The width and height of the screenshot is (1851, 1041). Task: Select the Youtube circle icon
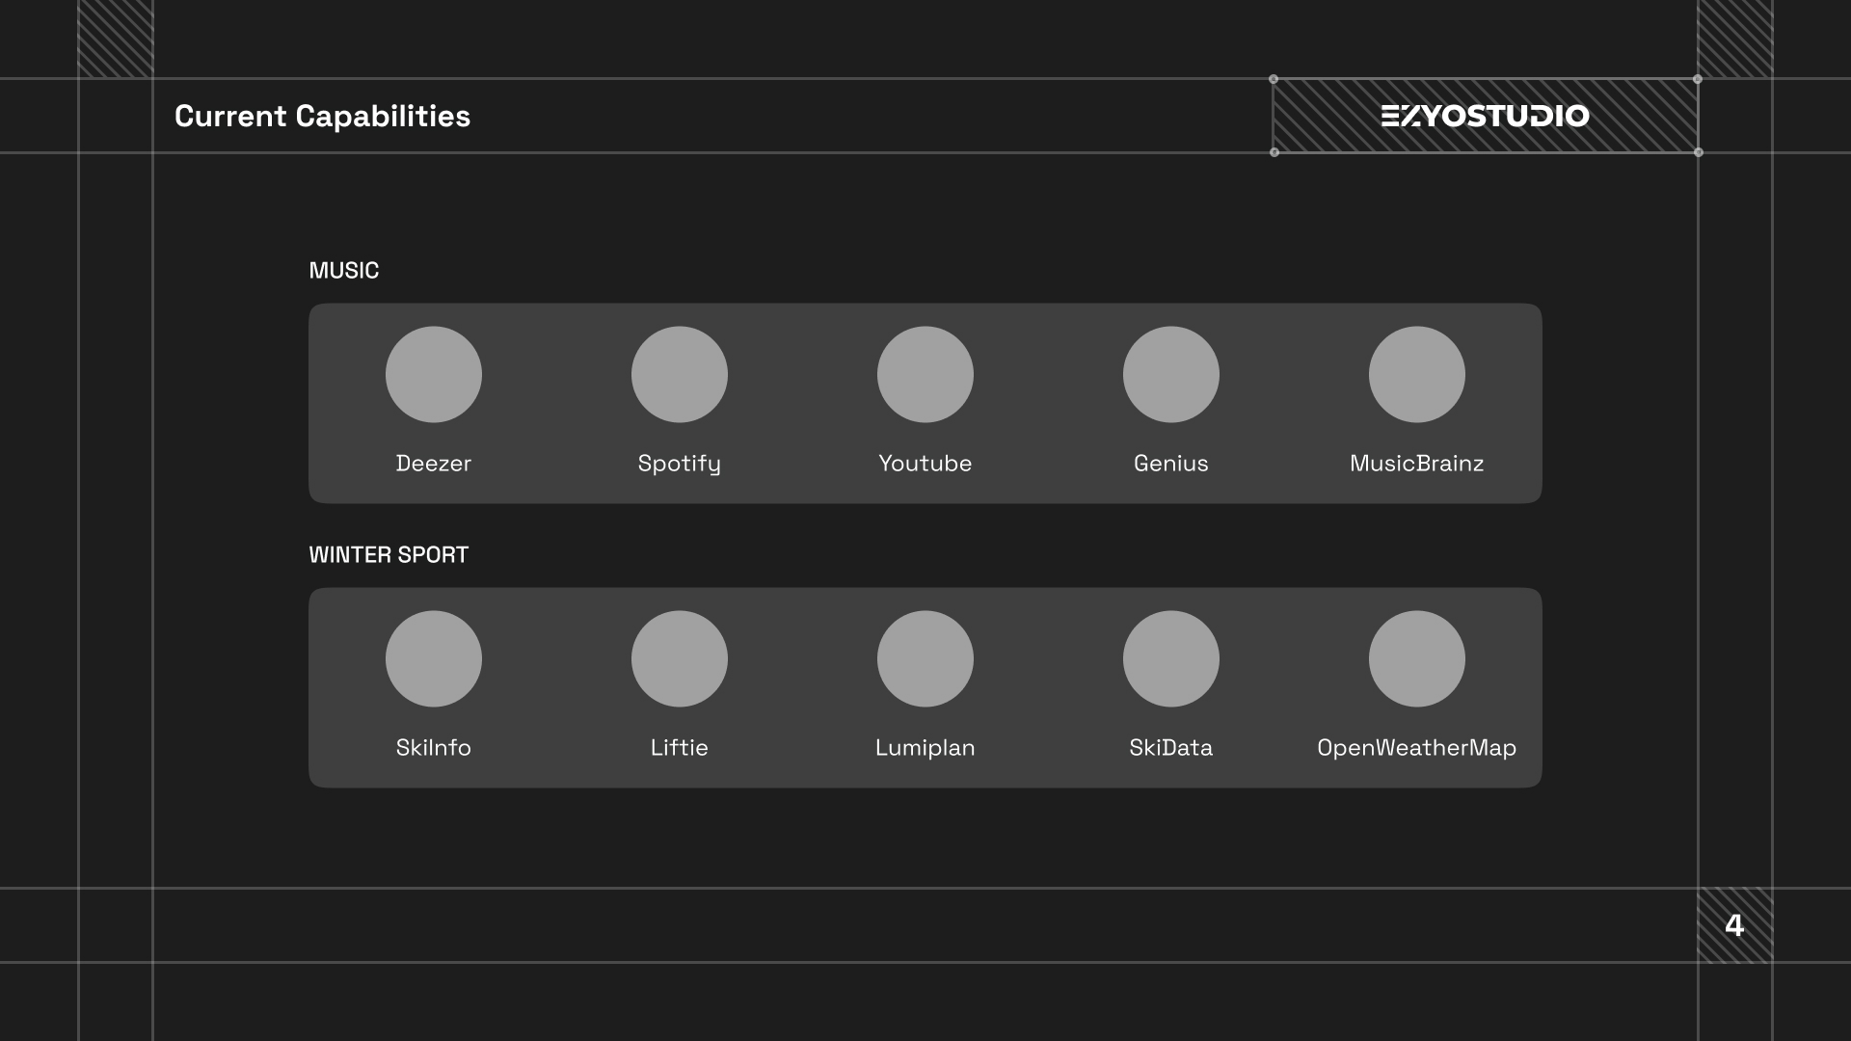click(x=925, y=374)
